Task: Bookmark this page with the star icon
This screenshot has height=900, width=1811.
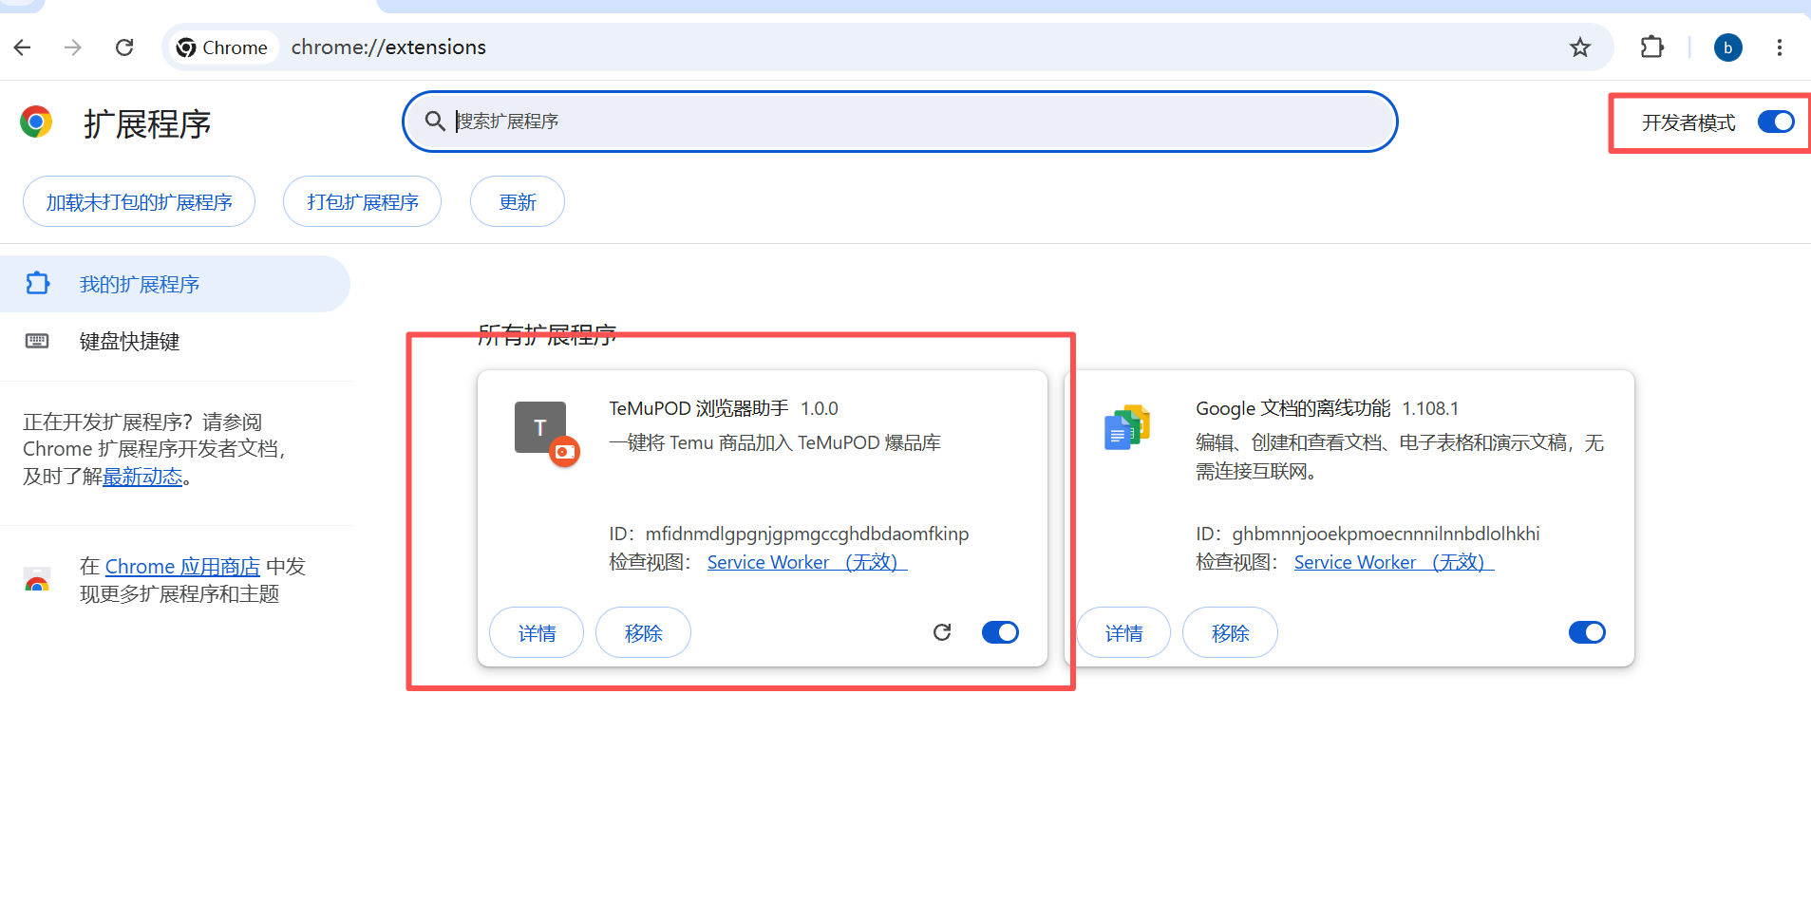Action: point(1579,47)
